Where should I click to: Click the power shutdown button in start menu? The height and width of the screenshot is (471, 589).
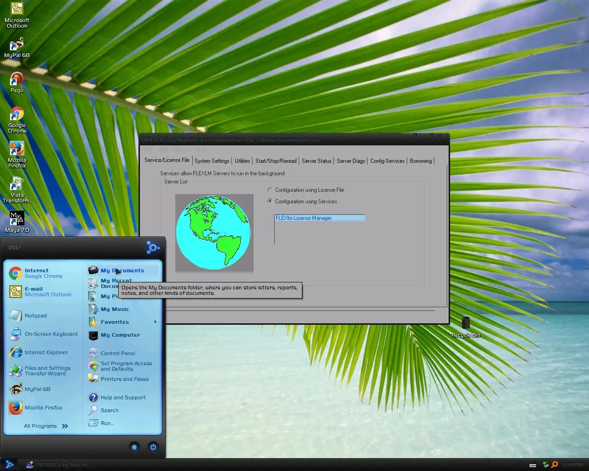pyautogui.click(x=153, y=447)
